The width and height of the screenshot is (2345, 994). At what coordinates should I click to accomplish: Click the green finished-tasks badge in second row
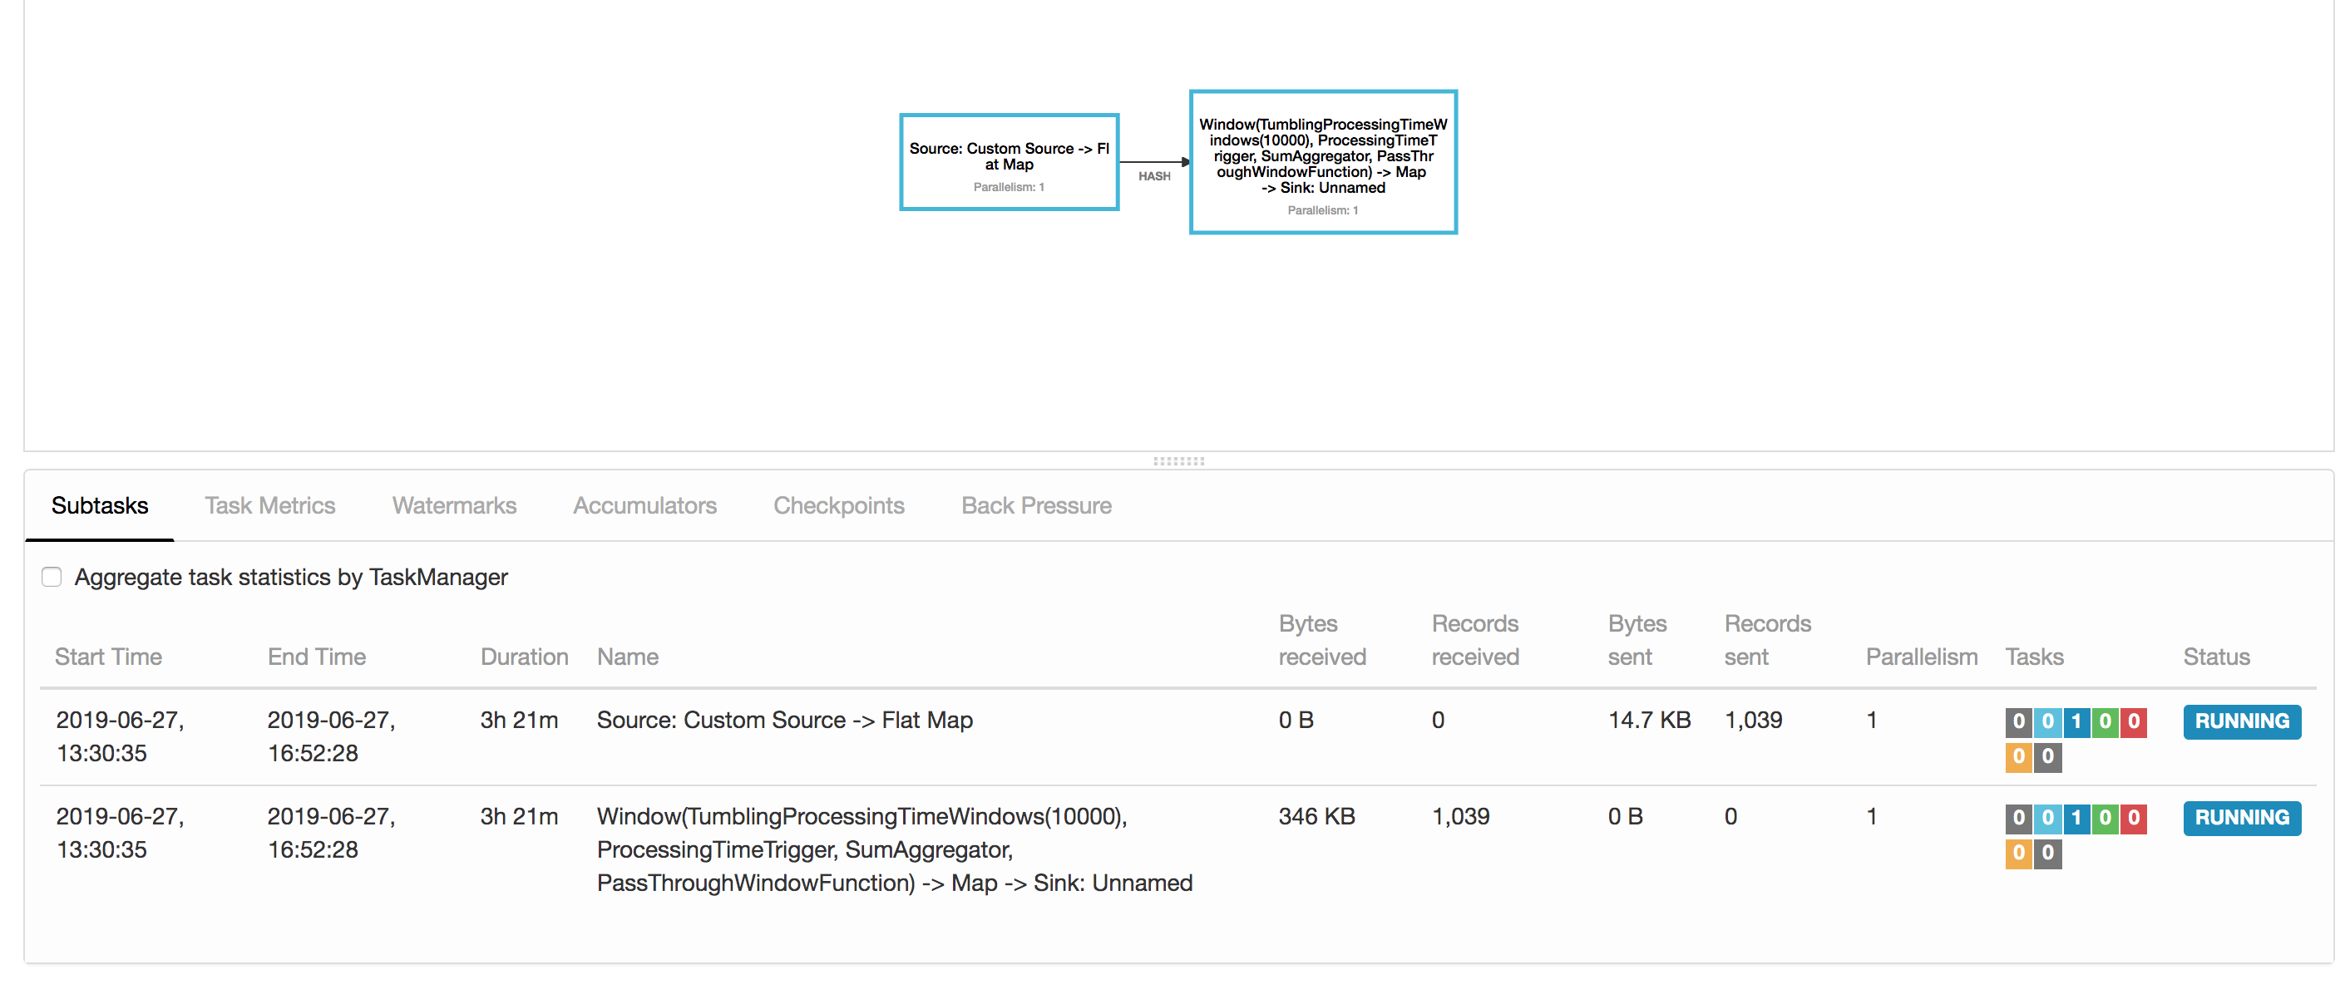click(x=2105, y=819)
